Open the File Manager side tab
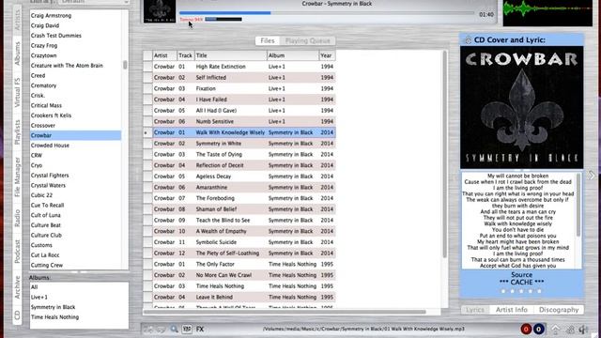The width and height of the screenshot is (601, 338). pos(17,177)
